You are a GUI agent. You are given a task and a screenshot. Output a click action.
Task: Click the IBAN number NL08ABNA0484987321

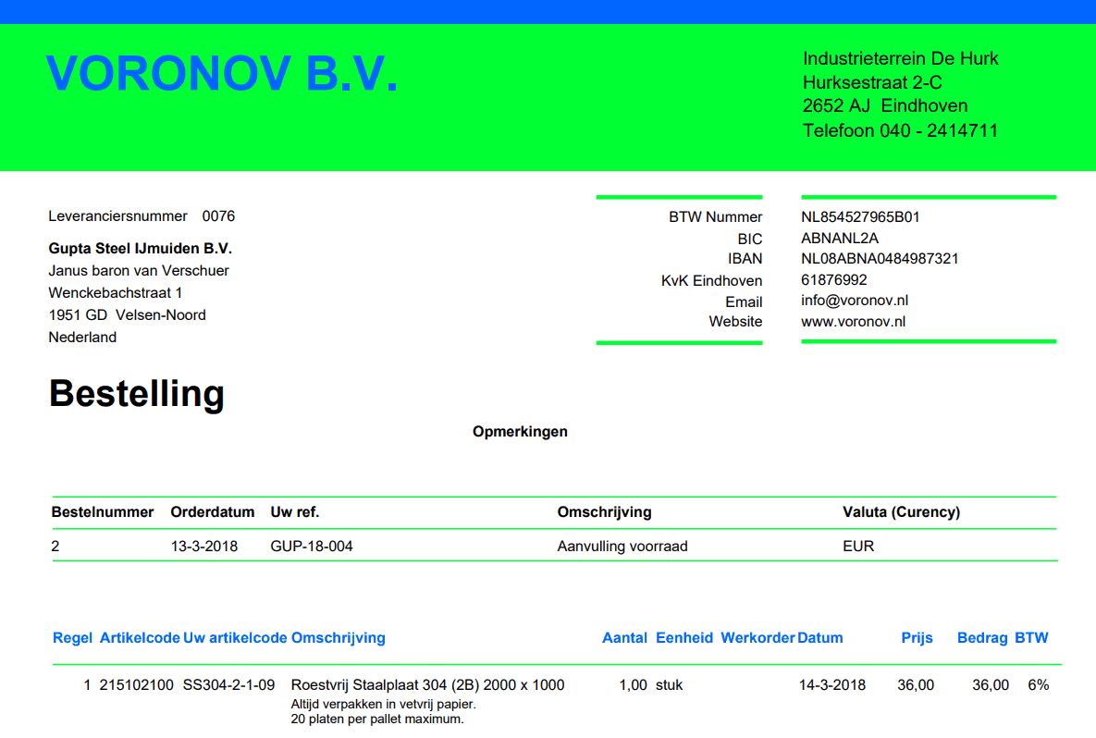coord(880,259)
